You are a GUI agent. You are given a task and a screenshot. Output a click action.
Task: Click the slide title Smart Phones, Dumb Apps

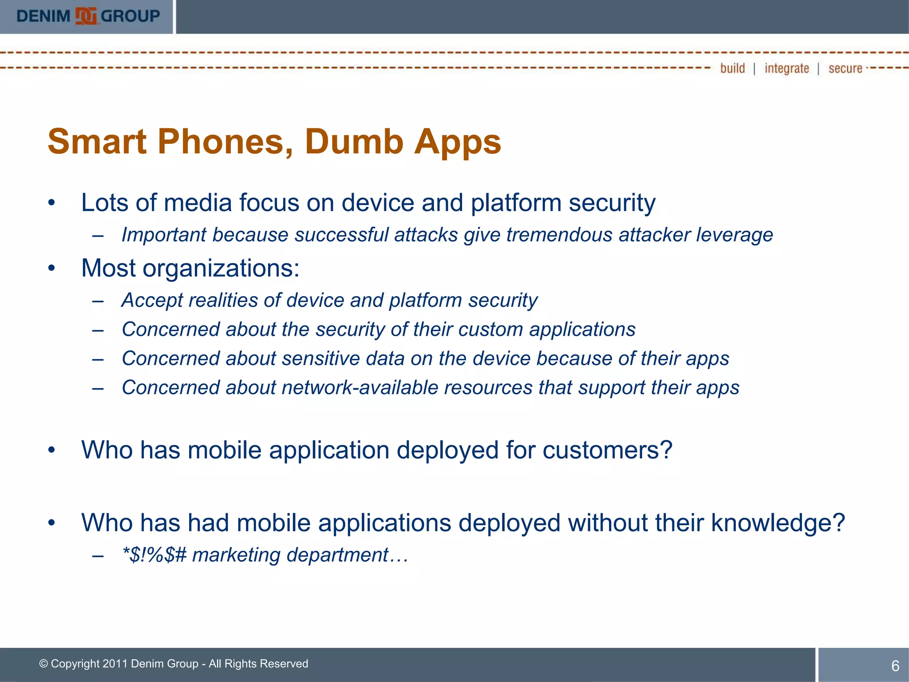274,142
